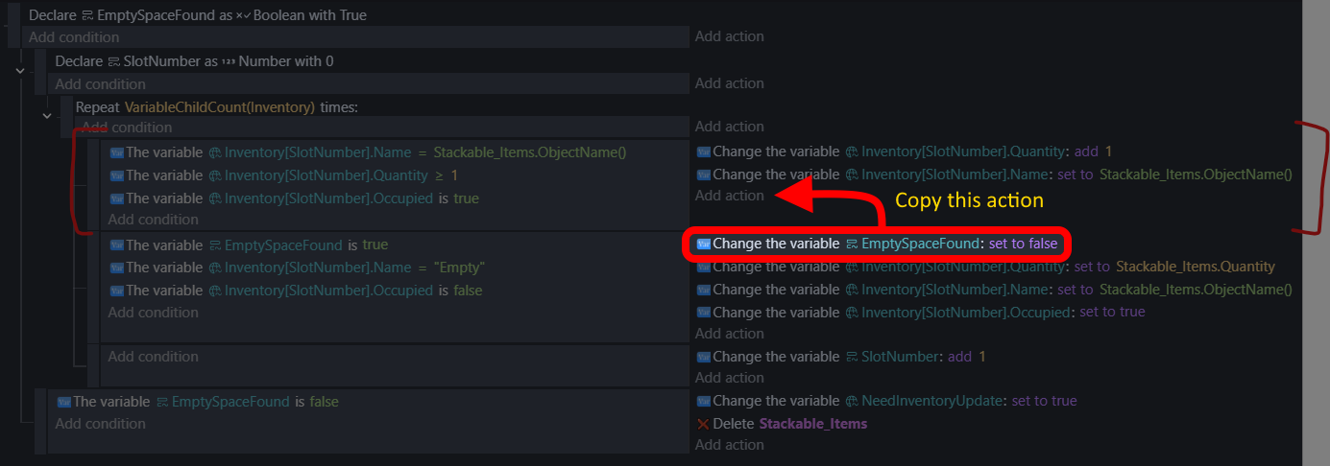Collapse the Declare SlotNumber sub-event chevron

pyautogui.click(x=20, y=69)
